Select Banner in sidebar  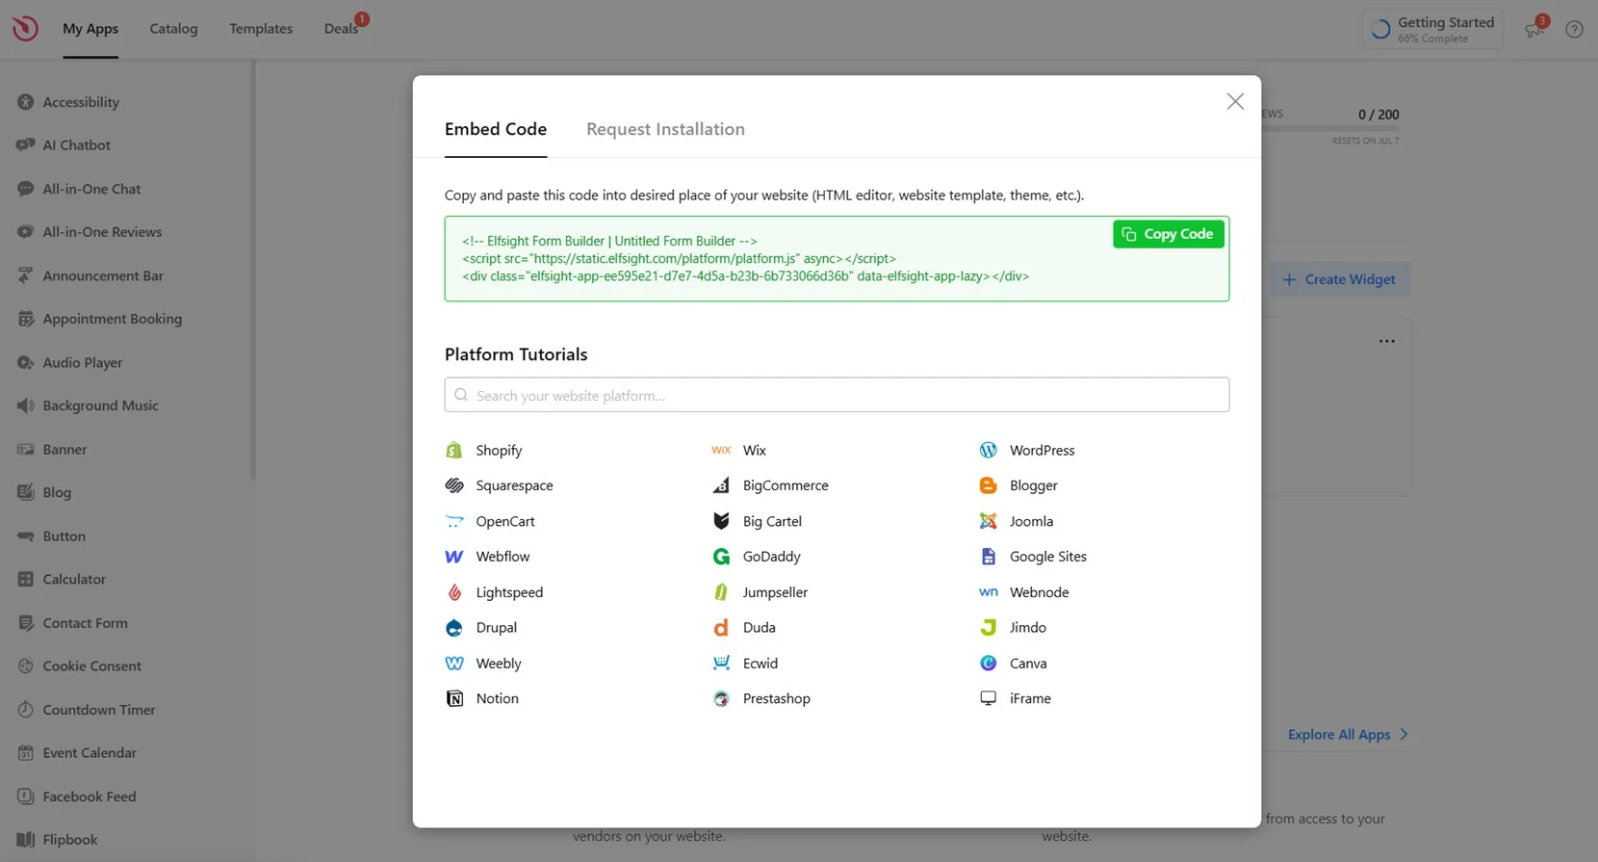(x=64, y=449)
